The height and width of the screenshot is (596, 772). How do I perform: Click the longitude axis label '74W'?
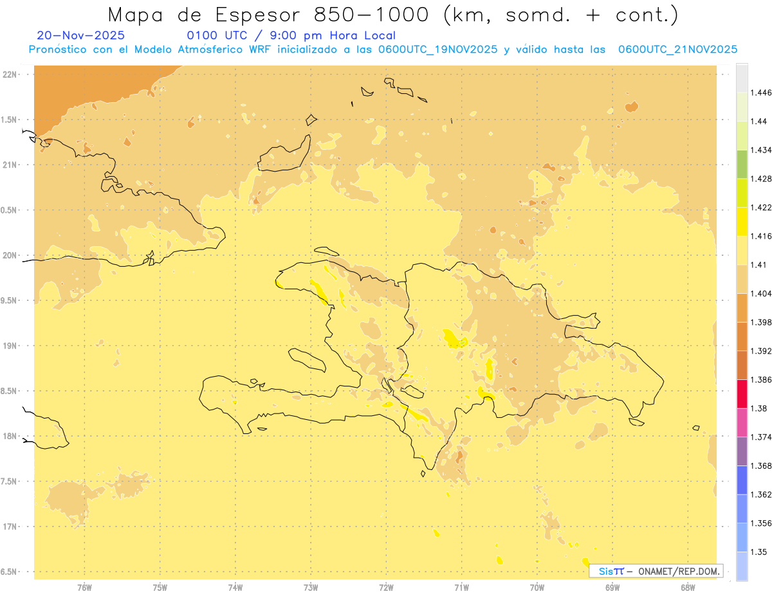(235, 587)
